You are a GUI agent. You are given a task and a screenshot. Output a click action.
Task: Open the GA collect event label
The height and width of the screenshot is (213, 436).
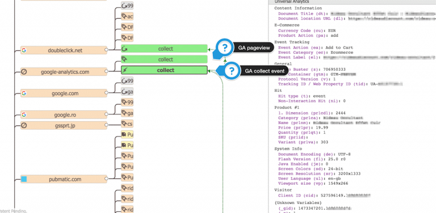point(265,71)
